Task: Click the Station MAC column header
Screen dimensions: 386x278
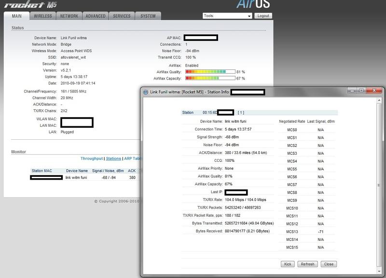Action: coord(41,171)
